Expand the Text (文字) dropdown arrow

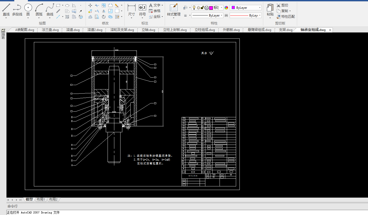pyautogui.click(x=162, y=5)
